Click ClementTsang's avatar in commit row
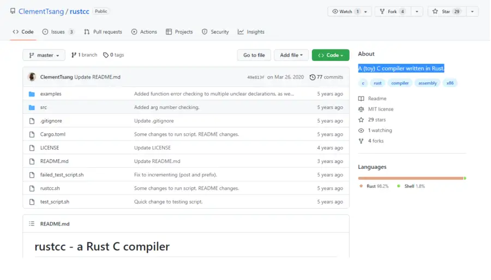The image size is (491, 280). pyautogui.click(x=32, y=77)
